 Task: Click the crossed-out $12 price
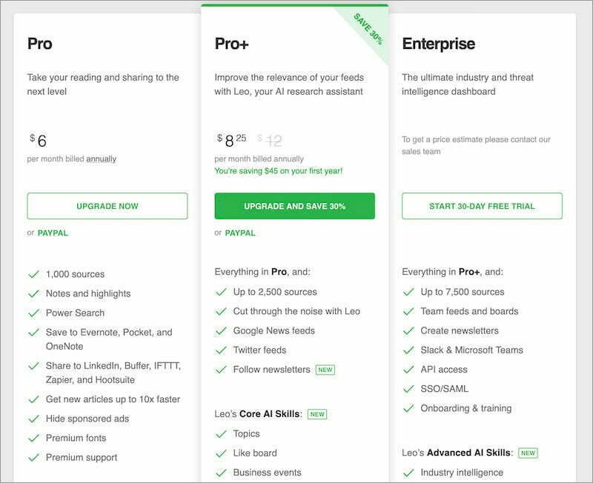pyautogui.click(x=270, y=140)
